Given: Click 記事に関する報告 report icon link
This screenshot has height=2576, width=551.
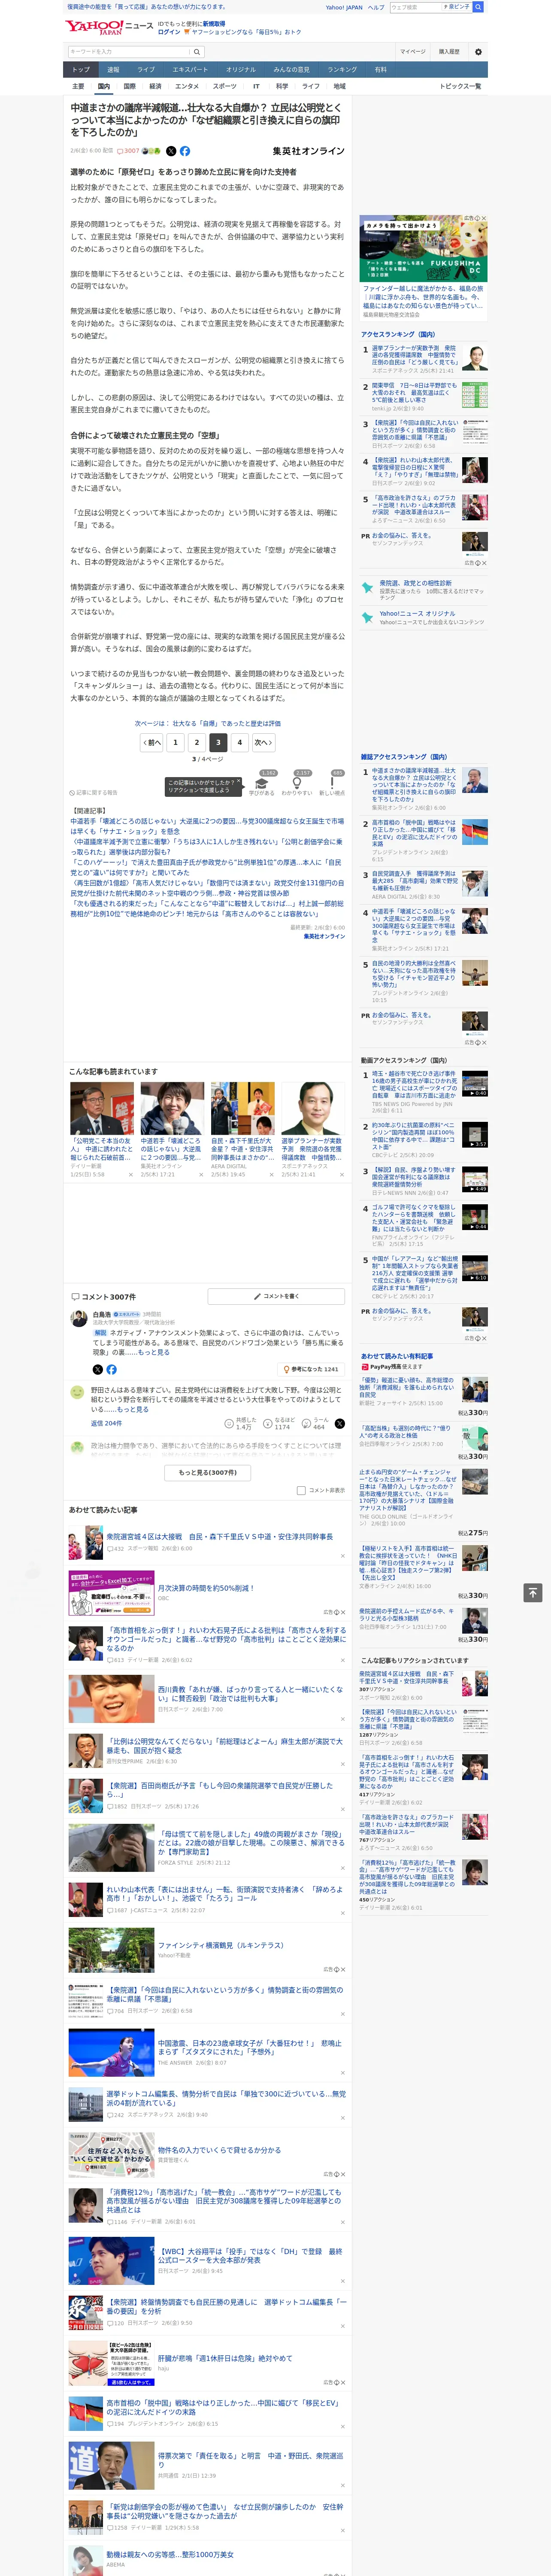Looking at the screenshot, I should tap(93, 793).
